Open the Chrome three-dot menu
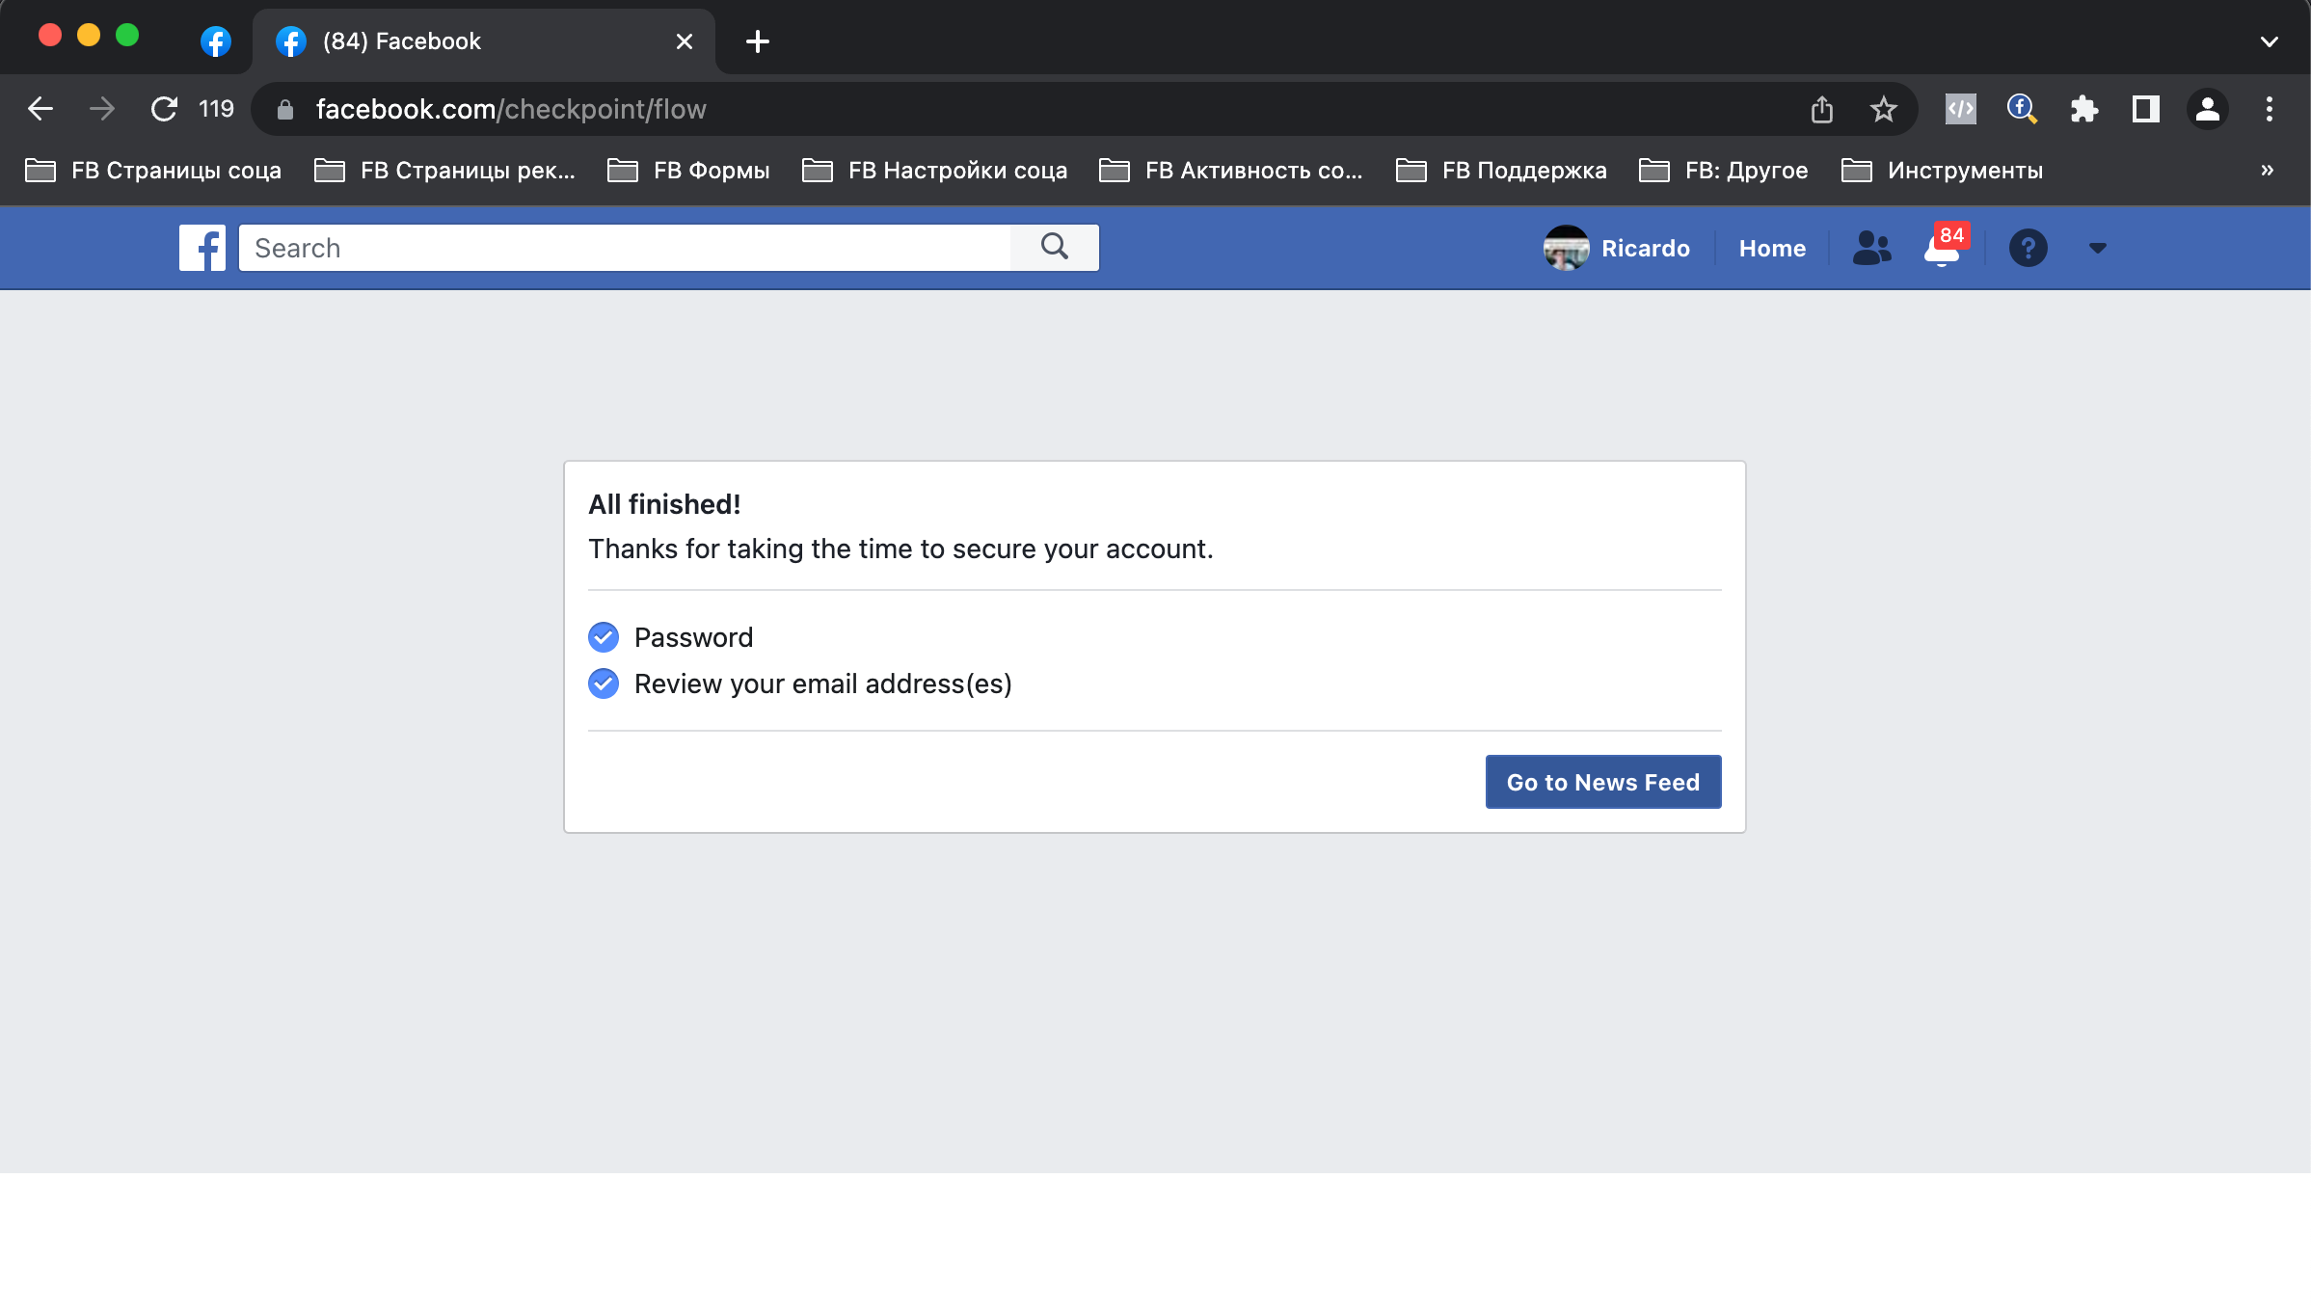 point(2269,109)
